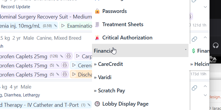
Task: Click the Examination play button on the green tag
Action: 63,26
